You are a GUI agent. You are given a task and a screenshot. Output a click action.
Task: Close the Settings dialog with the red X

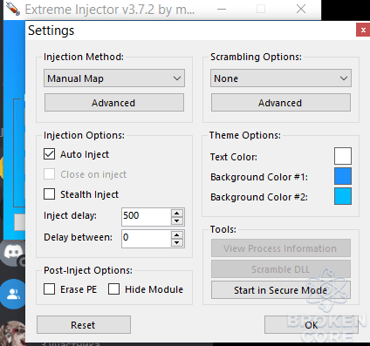coord(363,30)
